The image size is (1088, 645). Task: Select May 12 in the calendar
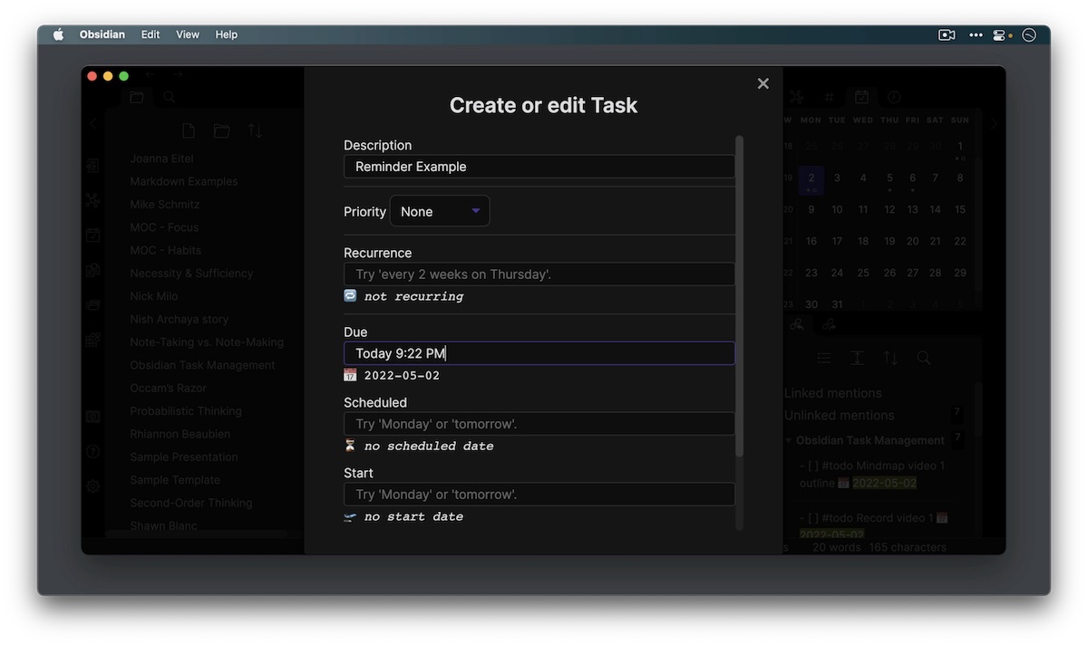pyautogui.click(x=889, y=209)
